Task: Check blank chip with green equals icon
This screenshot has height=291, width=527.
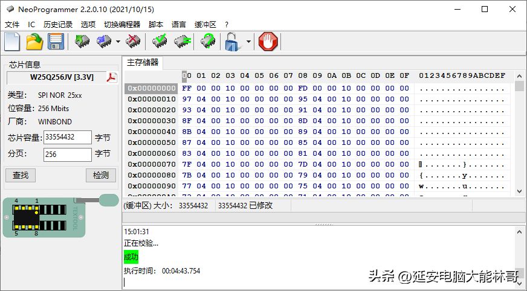Action: 183,41
